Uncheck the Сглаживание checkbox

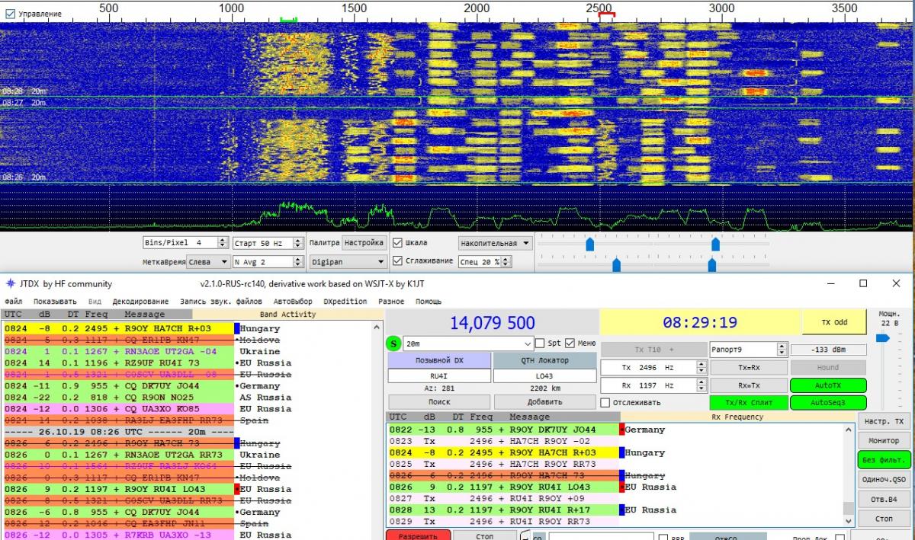tap(397, 260)
